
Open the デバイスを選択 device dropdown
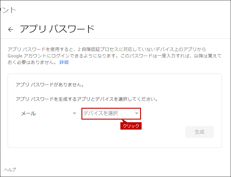[x=111, y=113]
